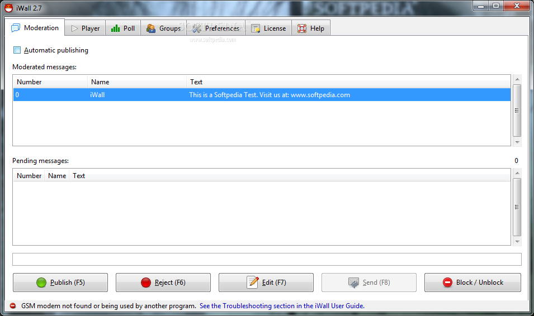
Task: Click the pencil notepad icon on Edit
Action: click(253, 282)
